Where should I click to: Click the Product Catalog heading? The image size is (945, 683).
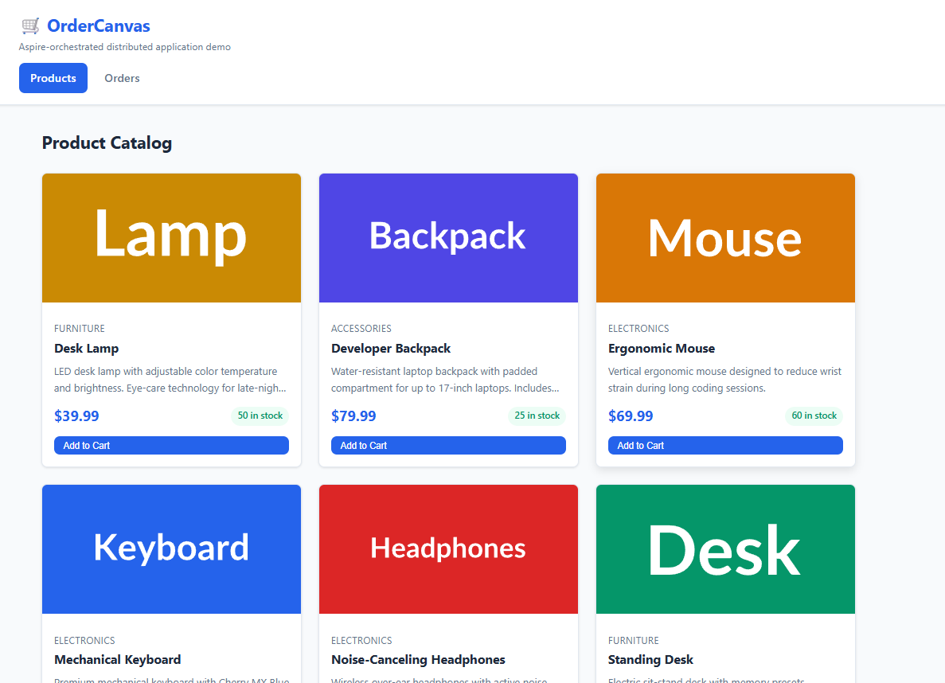tap(107, 143)
